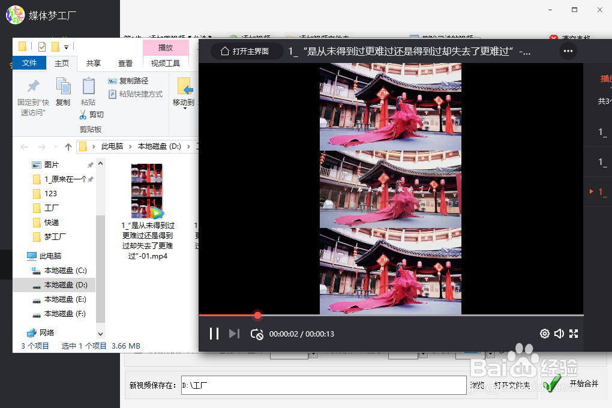Mute the player volume speaker icon
Image resolution: width=612 pixels, height=408 pixels.
click(x=559, y=334)
